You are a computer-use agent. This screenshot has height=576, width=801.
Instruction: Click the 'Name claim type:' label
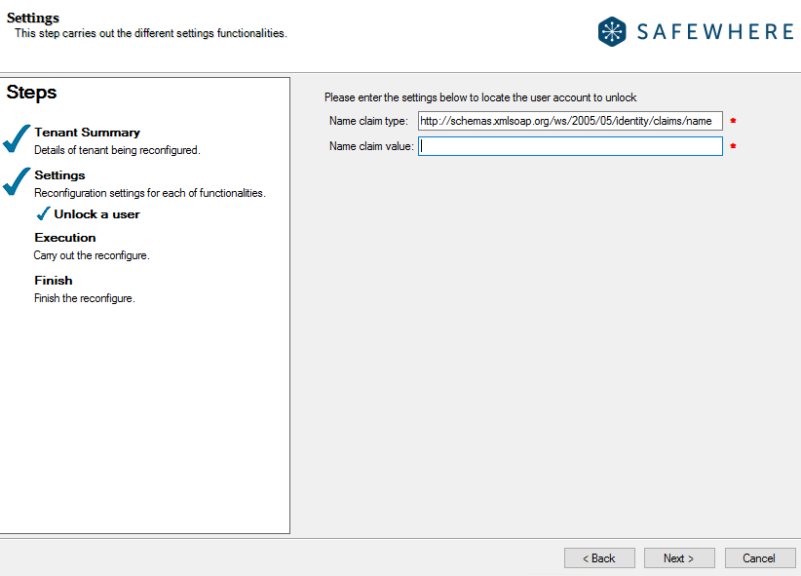[368, 121]
